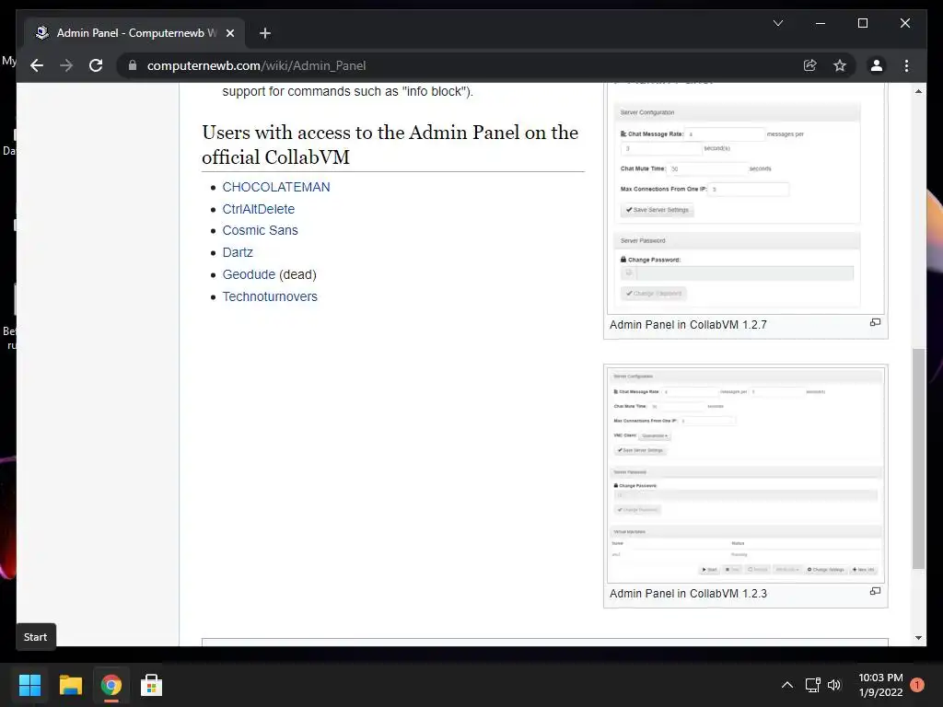This screenshot has width=943, height=707.
Task: Minimize the Chrome window
Action: click(x=821, y=23)
